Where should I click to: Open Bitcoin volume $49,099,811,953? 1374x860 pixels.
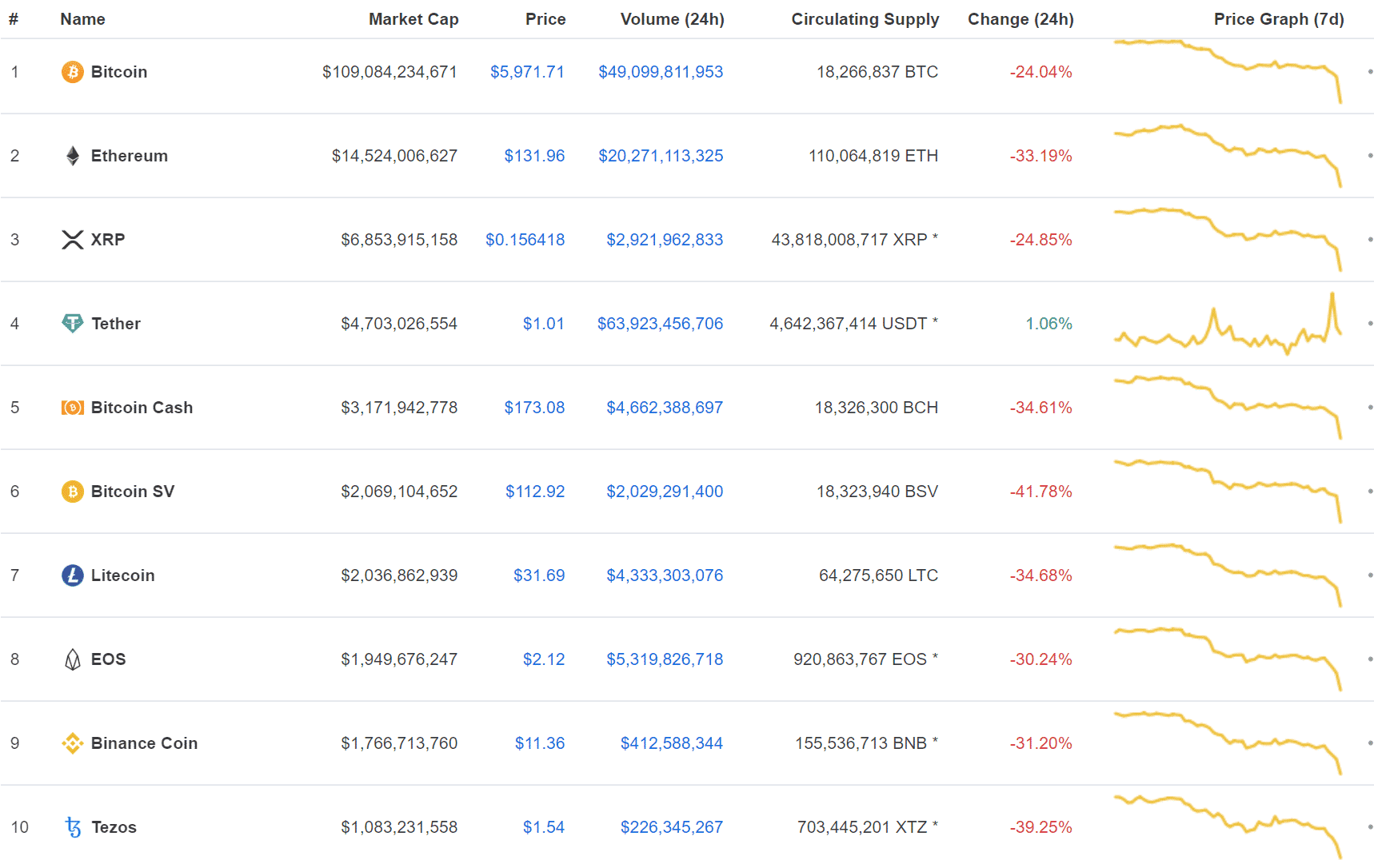pos(661,72)
